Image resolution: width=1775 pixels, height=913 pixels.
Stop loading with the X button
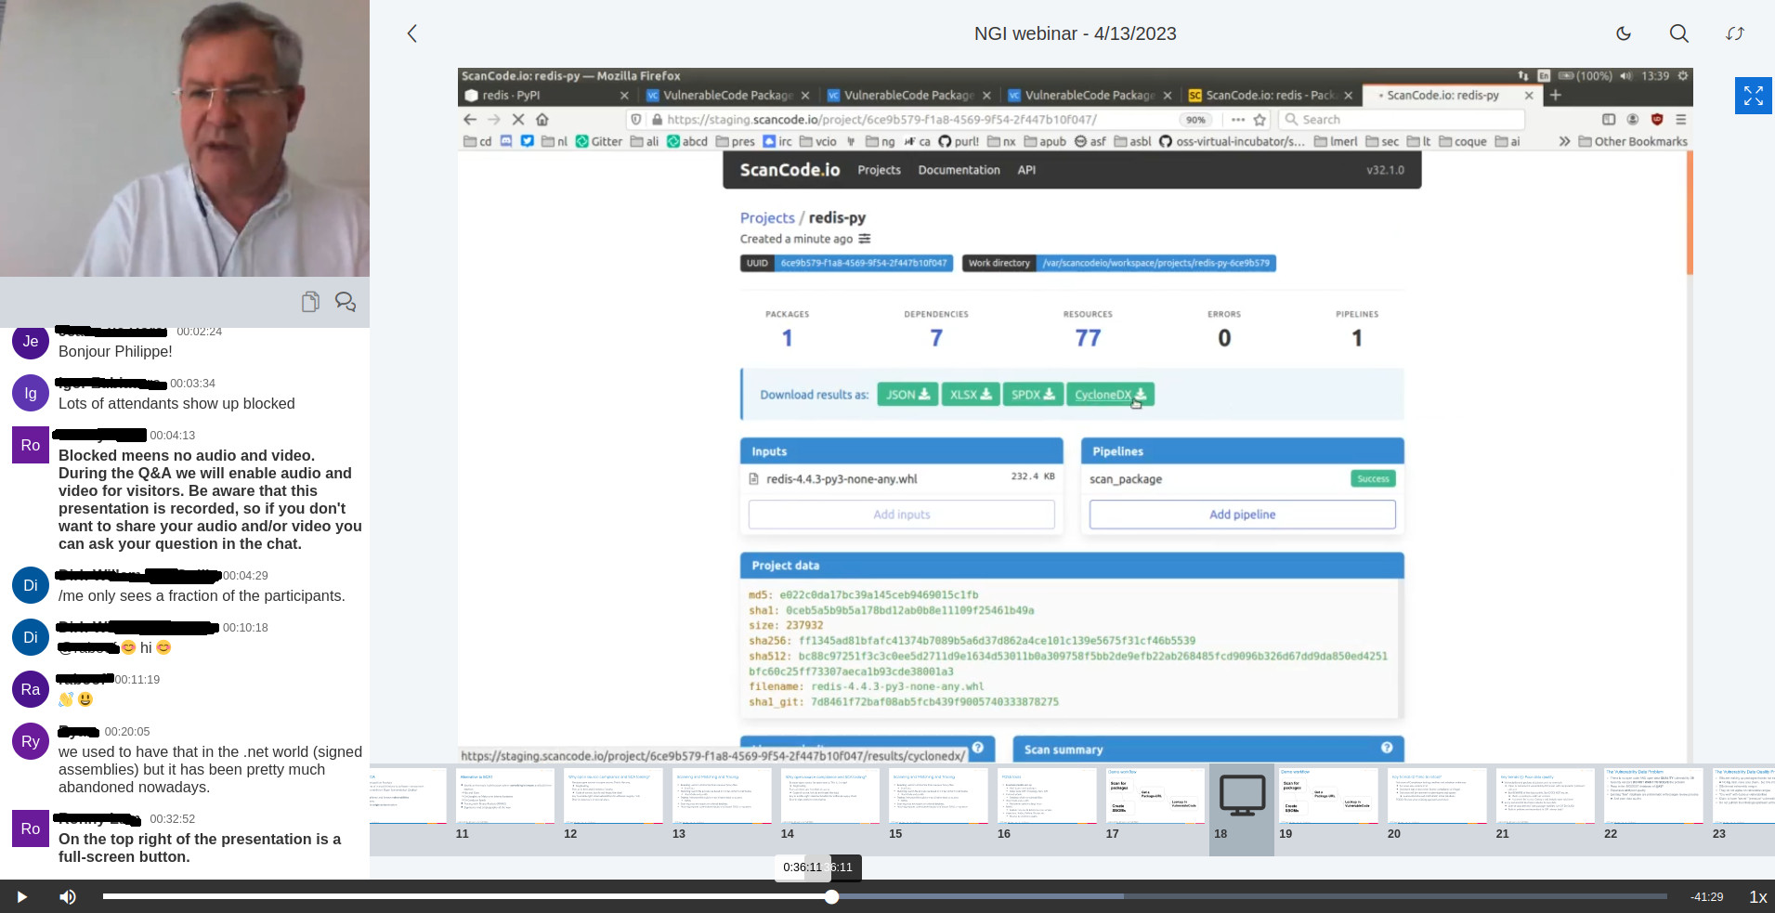[518, 119]
